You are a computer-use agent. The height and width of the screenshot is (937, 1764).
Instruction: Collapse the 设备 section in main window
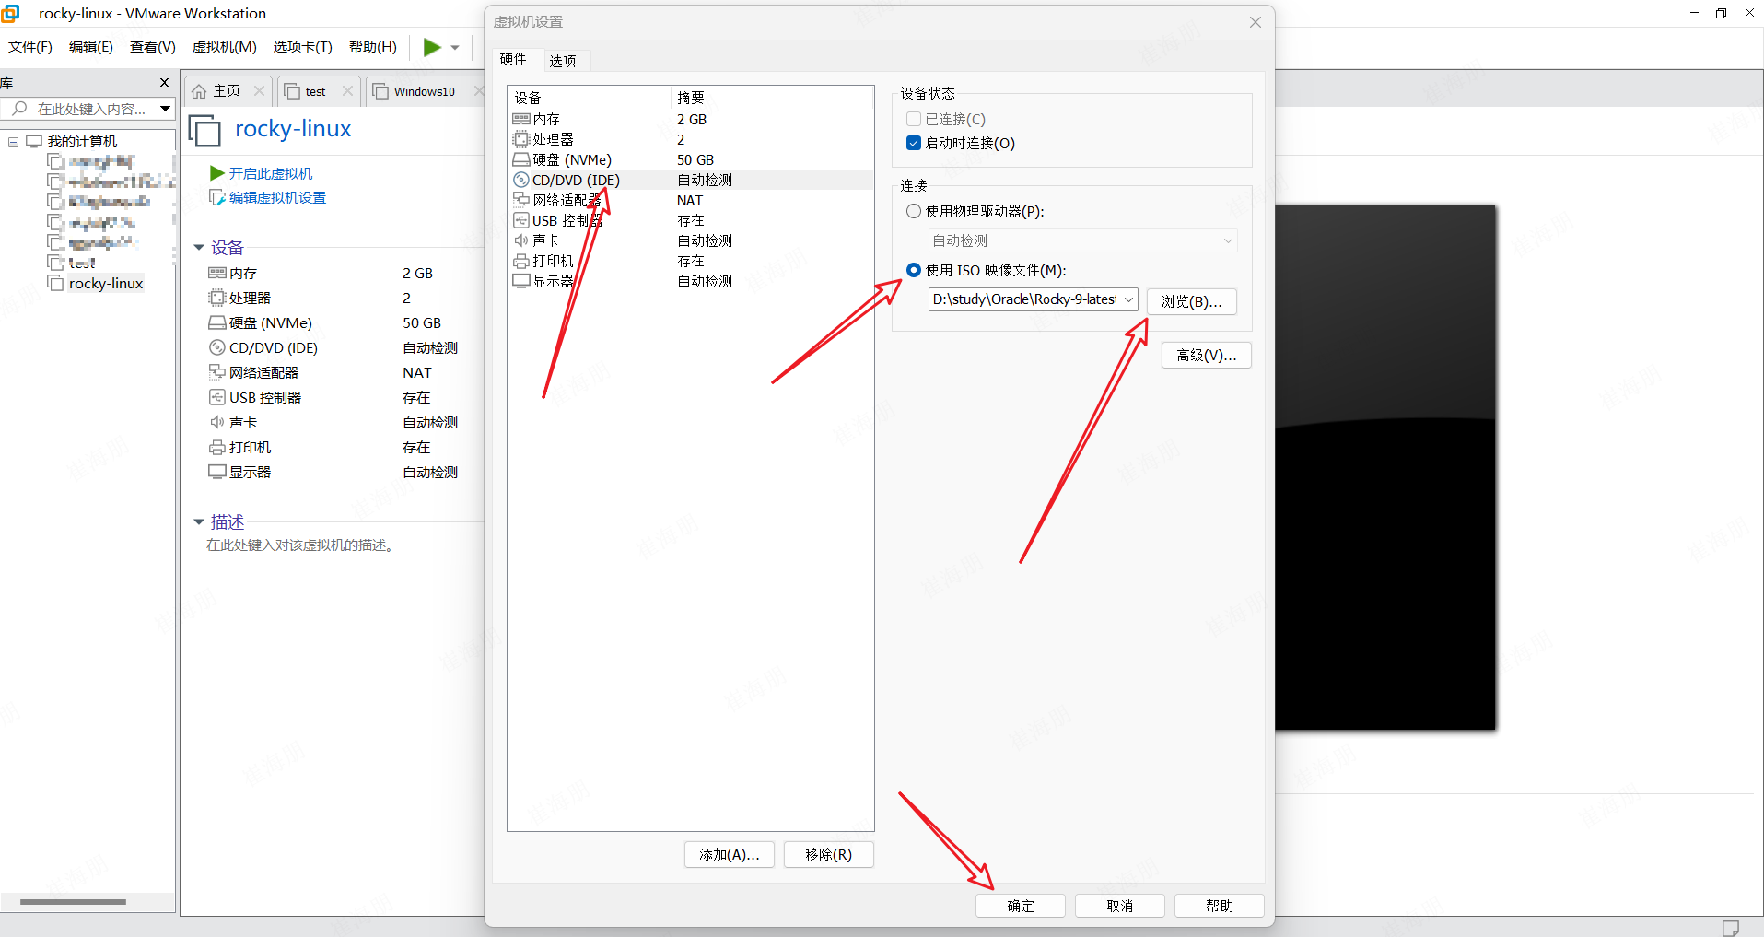(x=198, y=248)
